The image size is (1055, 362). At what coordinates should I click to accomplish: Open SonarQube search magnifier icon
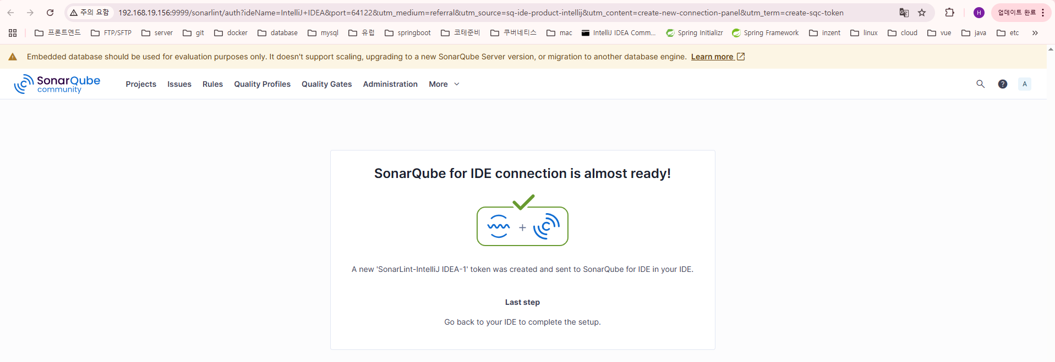tap(980, 84)
